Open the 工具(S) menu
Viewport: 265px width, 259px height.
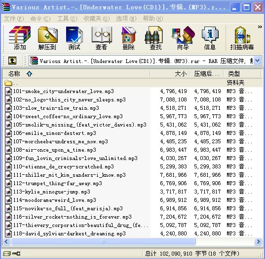click(67, 19)
